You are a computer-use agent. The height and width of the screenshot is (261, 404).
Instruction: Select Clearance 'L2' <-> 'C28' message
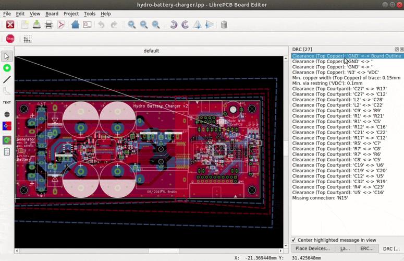point(348,100)
